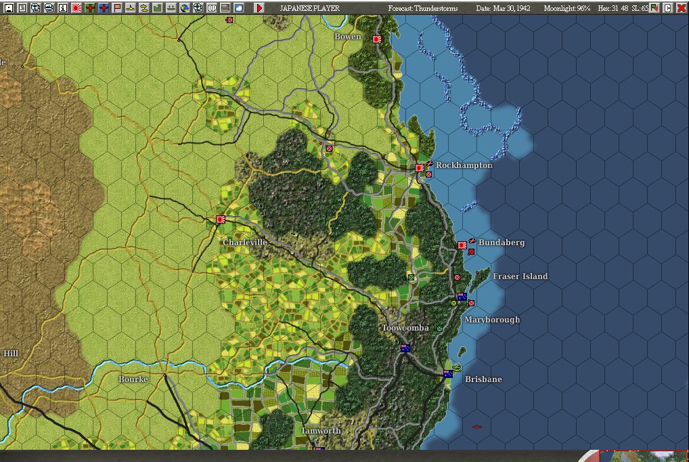Select the red submarine south of Brisbane
The width and height of the screenshot is (689, 462).
pyautogui.click(x=476, y=426)
